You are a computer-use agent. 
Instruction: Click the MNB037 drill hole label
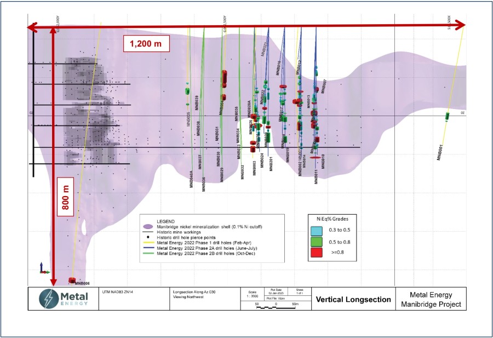(x=200, y=162)
